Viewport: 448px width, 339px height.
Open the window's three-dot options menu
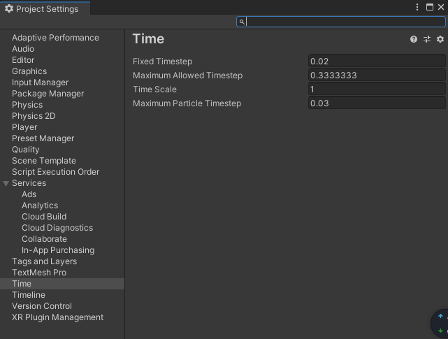pyautogui.click(x=417, y=7)
